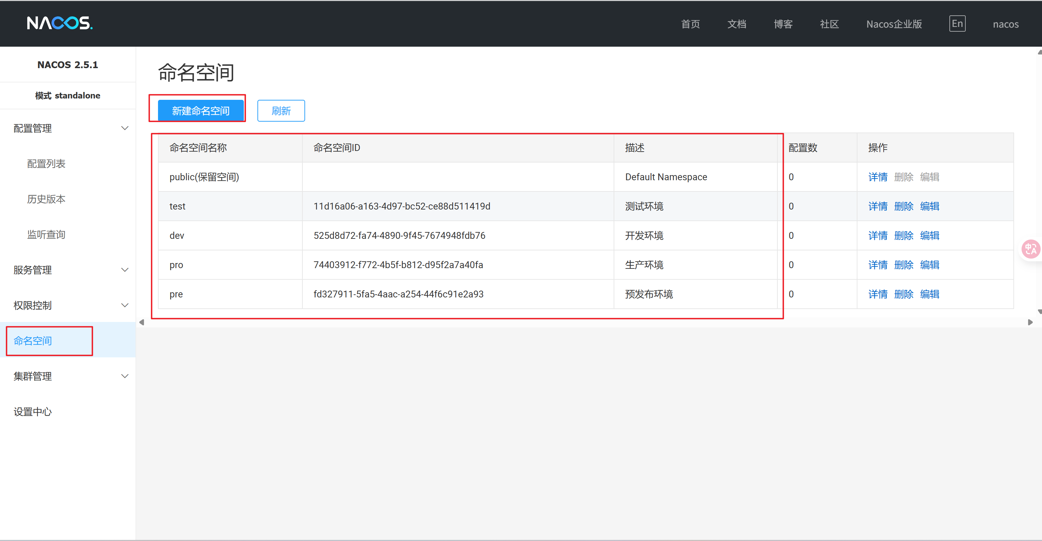Open the 监听查询 menu item
Screen dimensions: 1042x541
(x=46, y=234)
